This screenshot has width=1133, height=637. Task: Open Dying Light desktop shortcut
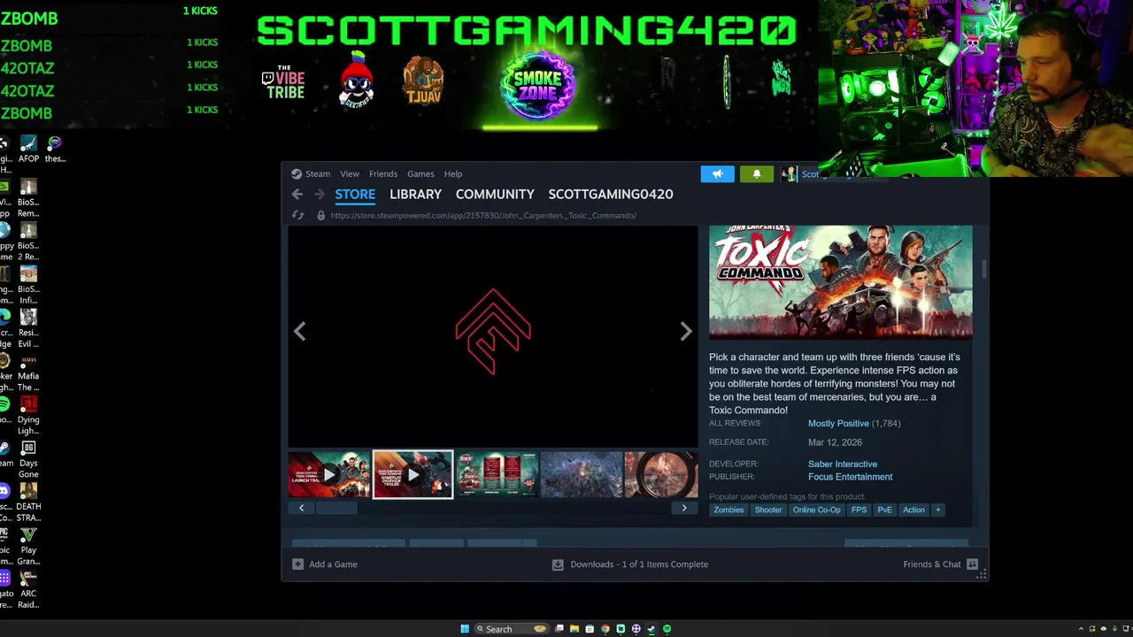coord(28,414)
